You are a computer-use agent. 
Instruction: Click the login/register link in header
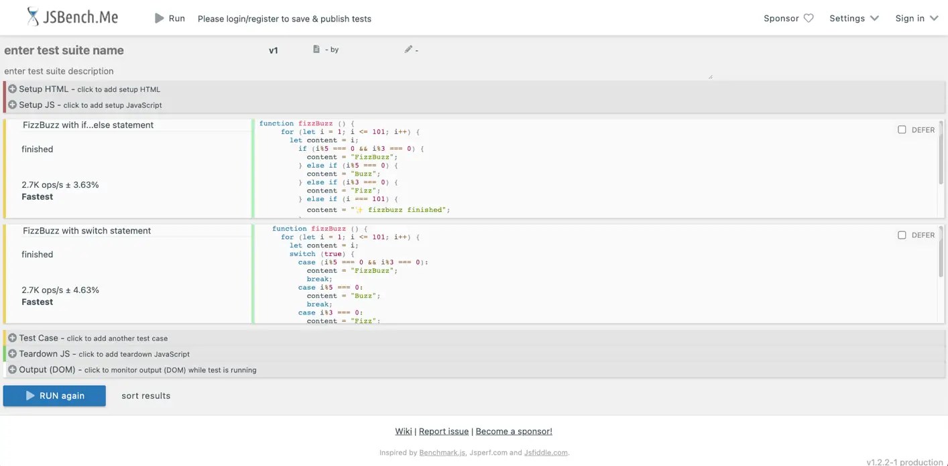(x=284, y=18)
